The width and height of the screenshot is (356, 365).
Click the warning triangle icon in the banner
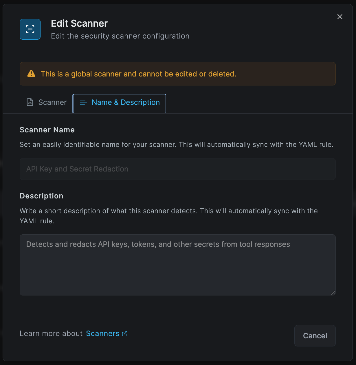point(31,74)
